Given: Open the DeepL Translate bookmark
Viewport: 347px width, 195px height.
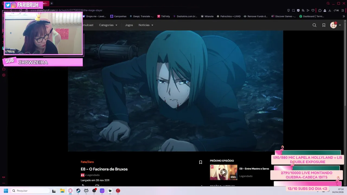Looking at the screenshot, I should 141,16.
